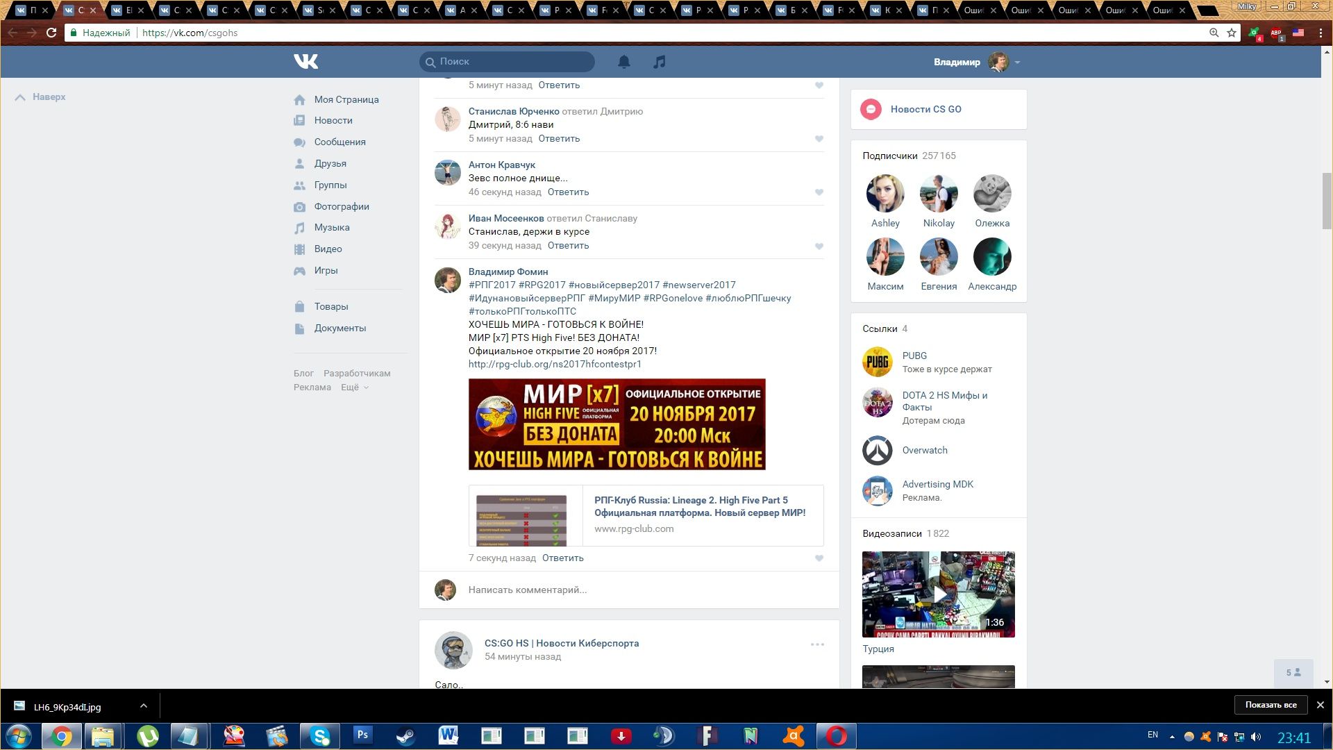1333x750 pixels.
Task: Open the Новости CS GO chat
Action: coord(939,109)
